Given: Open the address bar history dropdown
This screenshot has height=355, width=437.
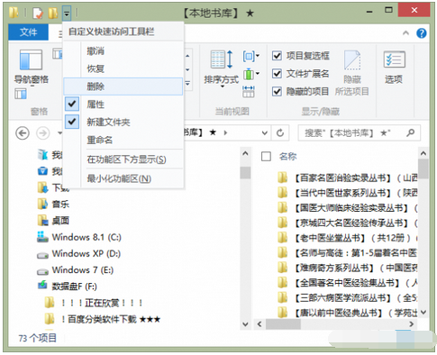Looking at the screenshot, I should coord(264,132).
